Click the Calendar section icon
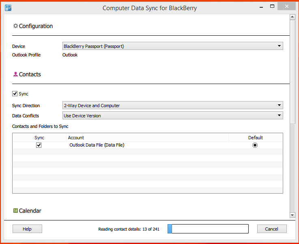The width and height of the screenshot is (299, 244). (15, 210)
